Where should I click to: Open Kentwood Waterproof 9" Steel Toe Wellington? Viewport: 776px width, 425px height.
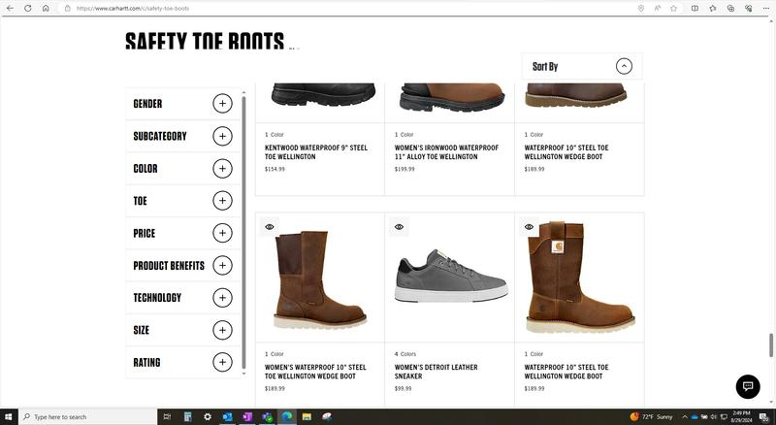click(316, 152)
